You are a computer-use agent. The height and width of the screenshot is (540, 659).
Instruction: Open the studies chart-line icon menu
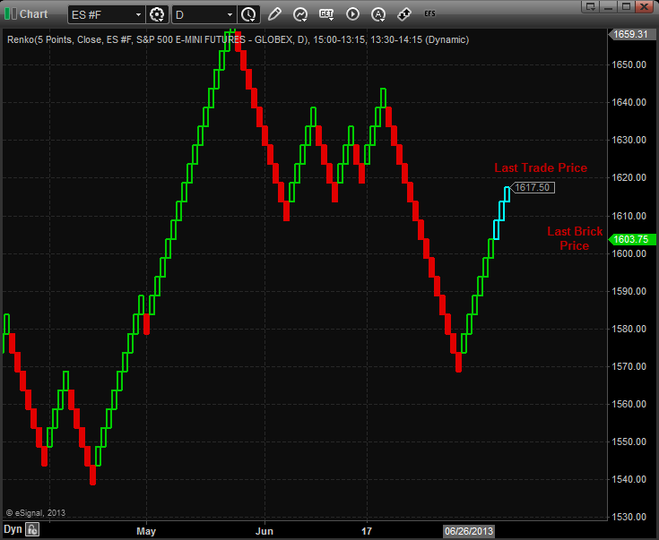tap(300, 14)
